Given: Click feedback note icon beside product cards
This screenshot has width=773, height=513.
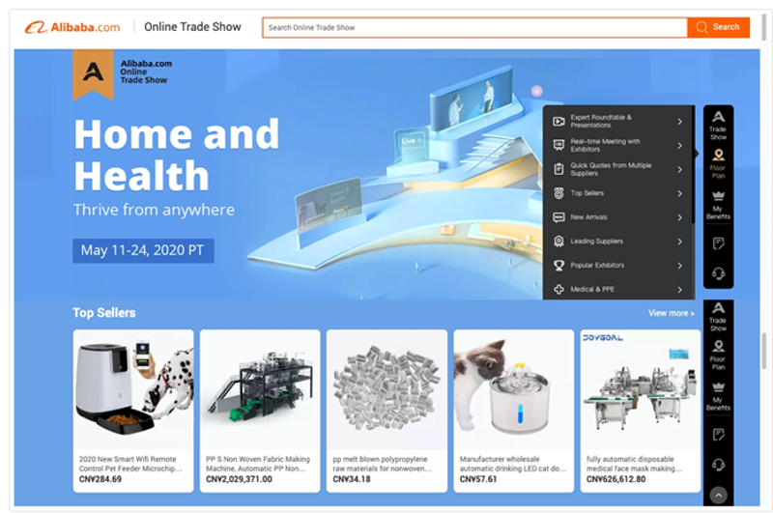Looking at the screenshot, I should (x=718, y=435).
